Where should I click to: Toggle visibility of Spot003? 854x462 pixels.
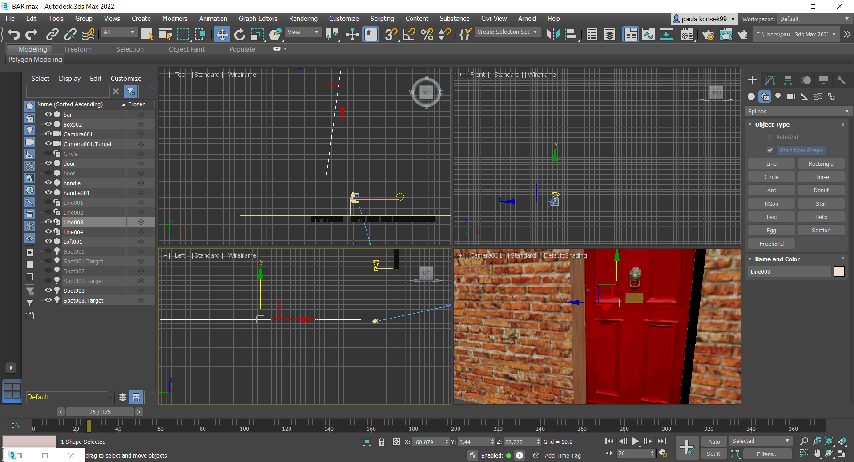[x=48, y=291]
